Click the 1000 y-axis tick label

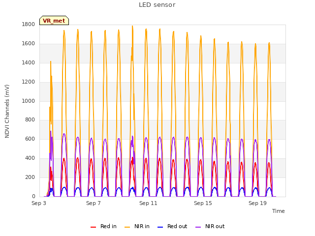29,101
